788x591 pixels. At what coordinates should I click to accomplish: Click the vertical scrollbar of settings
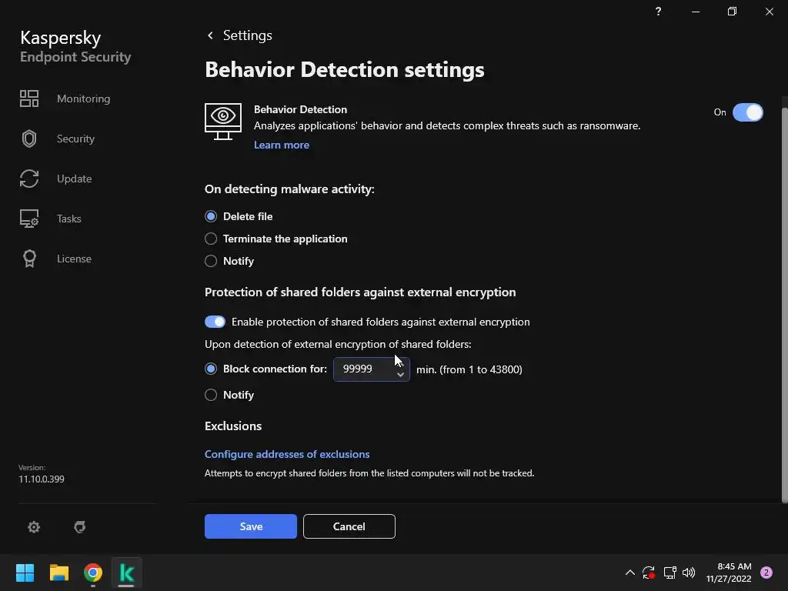(784, 304)
